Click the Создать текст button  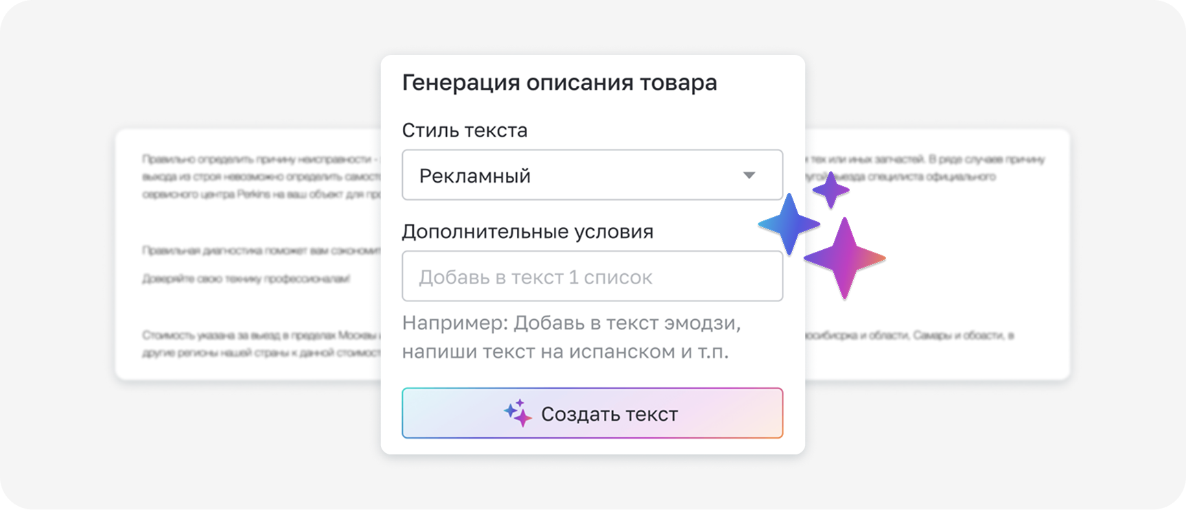point(592,413)
